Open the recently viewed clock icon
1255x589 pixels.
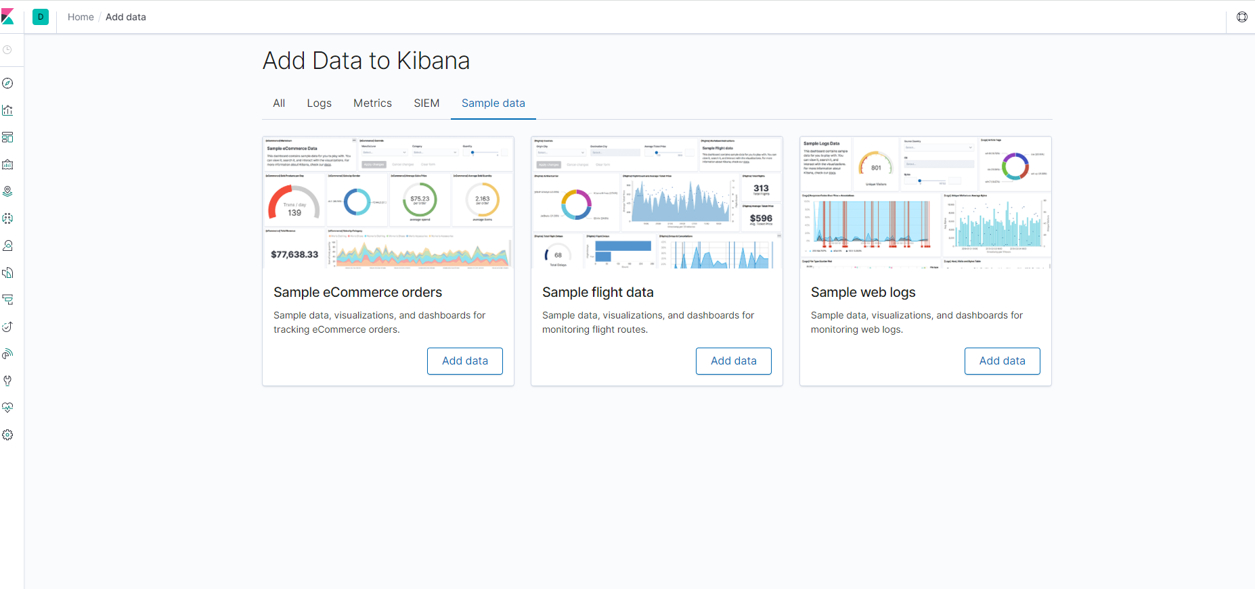(x=8, y=50)
